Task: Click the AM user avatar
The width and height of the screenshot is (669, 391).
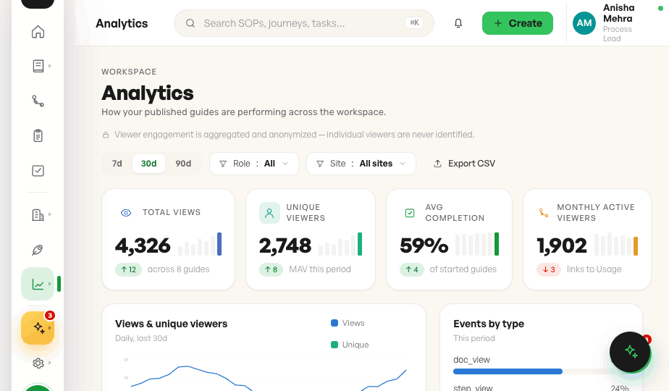Action: coord(584,23)
